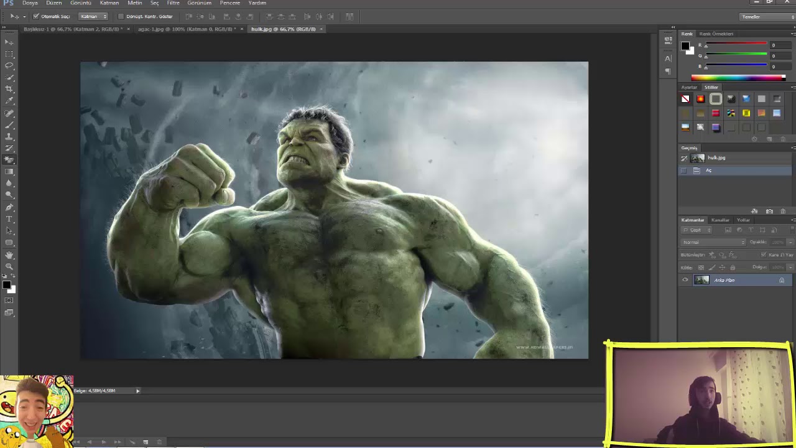Toggle Quick Mask mode icon
This screenshot has width=796, height=448.
9,301
